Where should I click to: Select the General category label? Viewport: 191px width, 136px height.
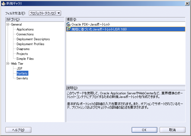[16, 24]
